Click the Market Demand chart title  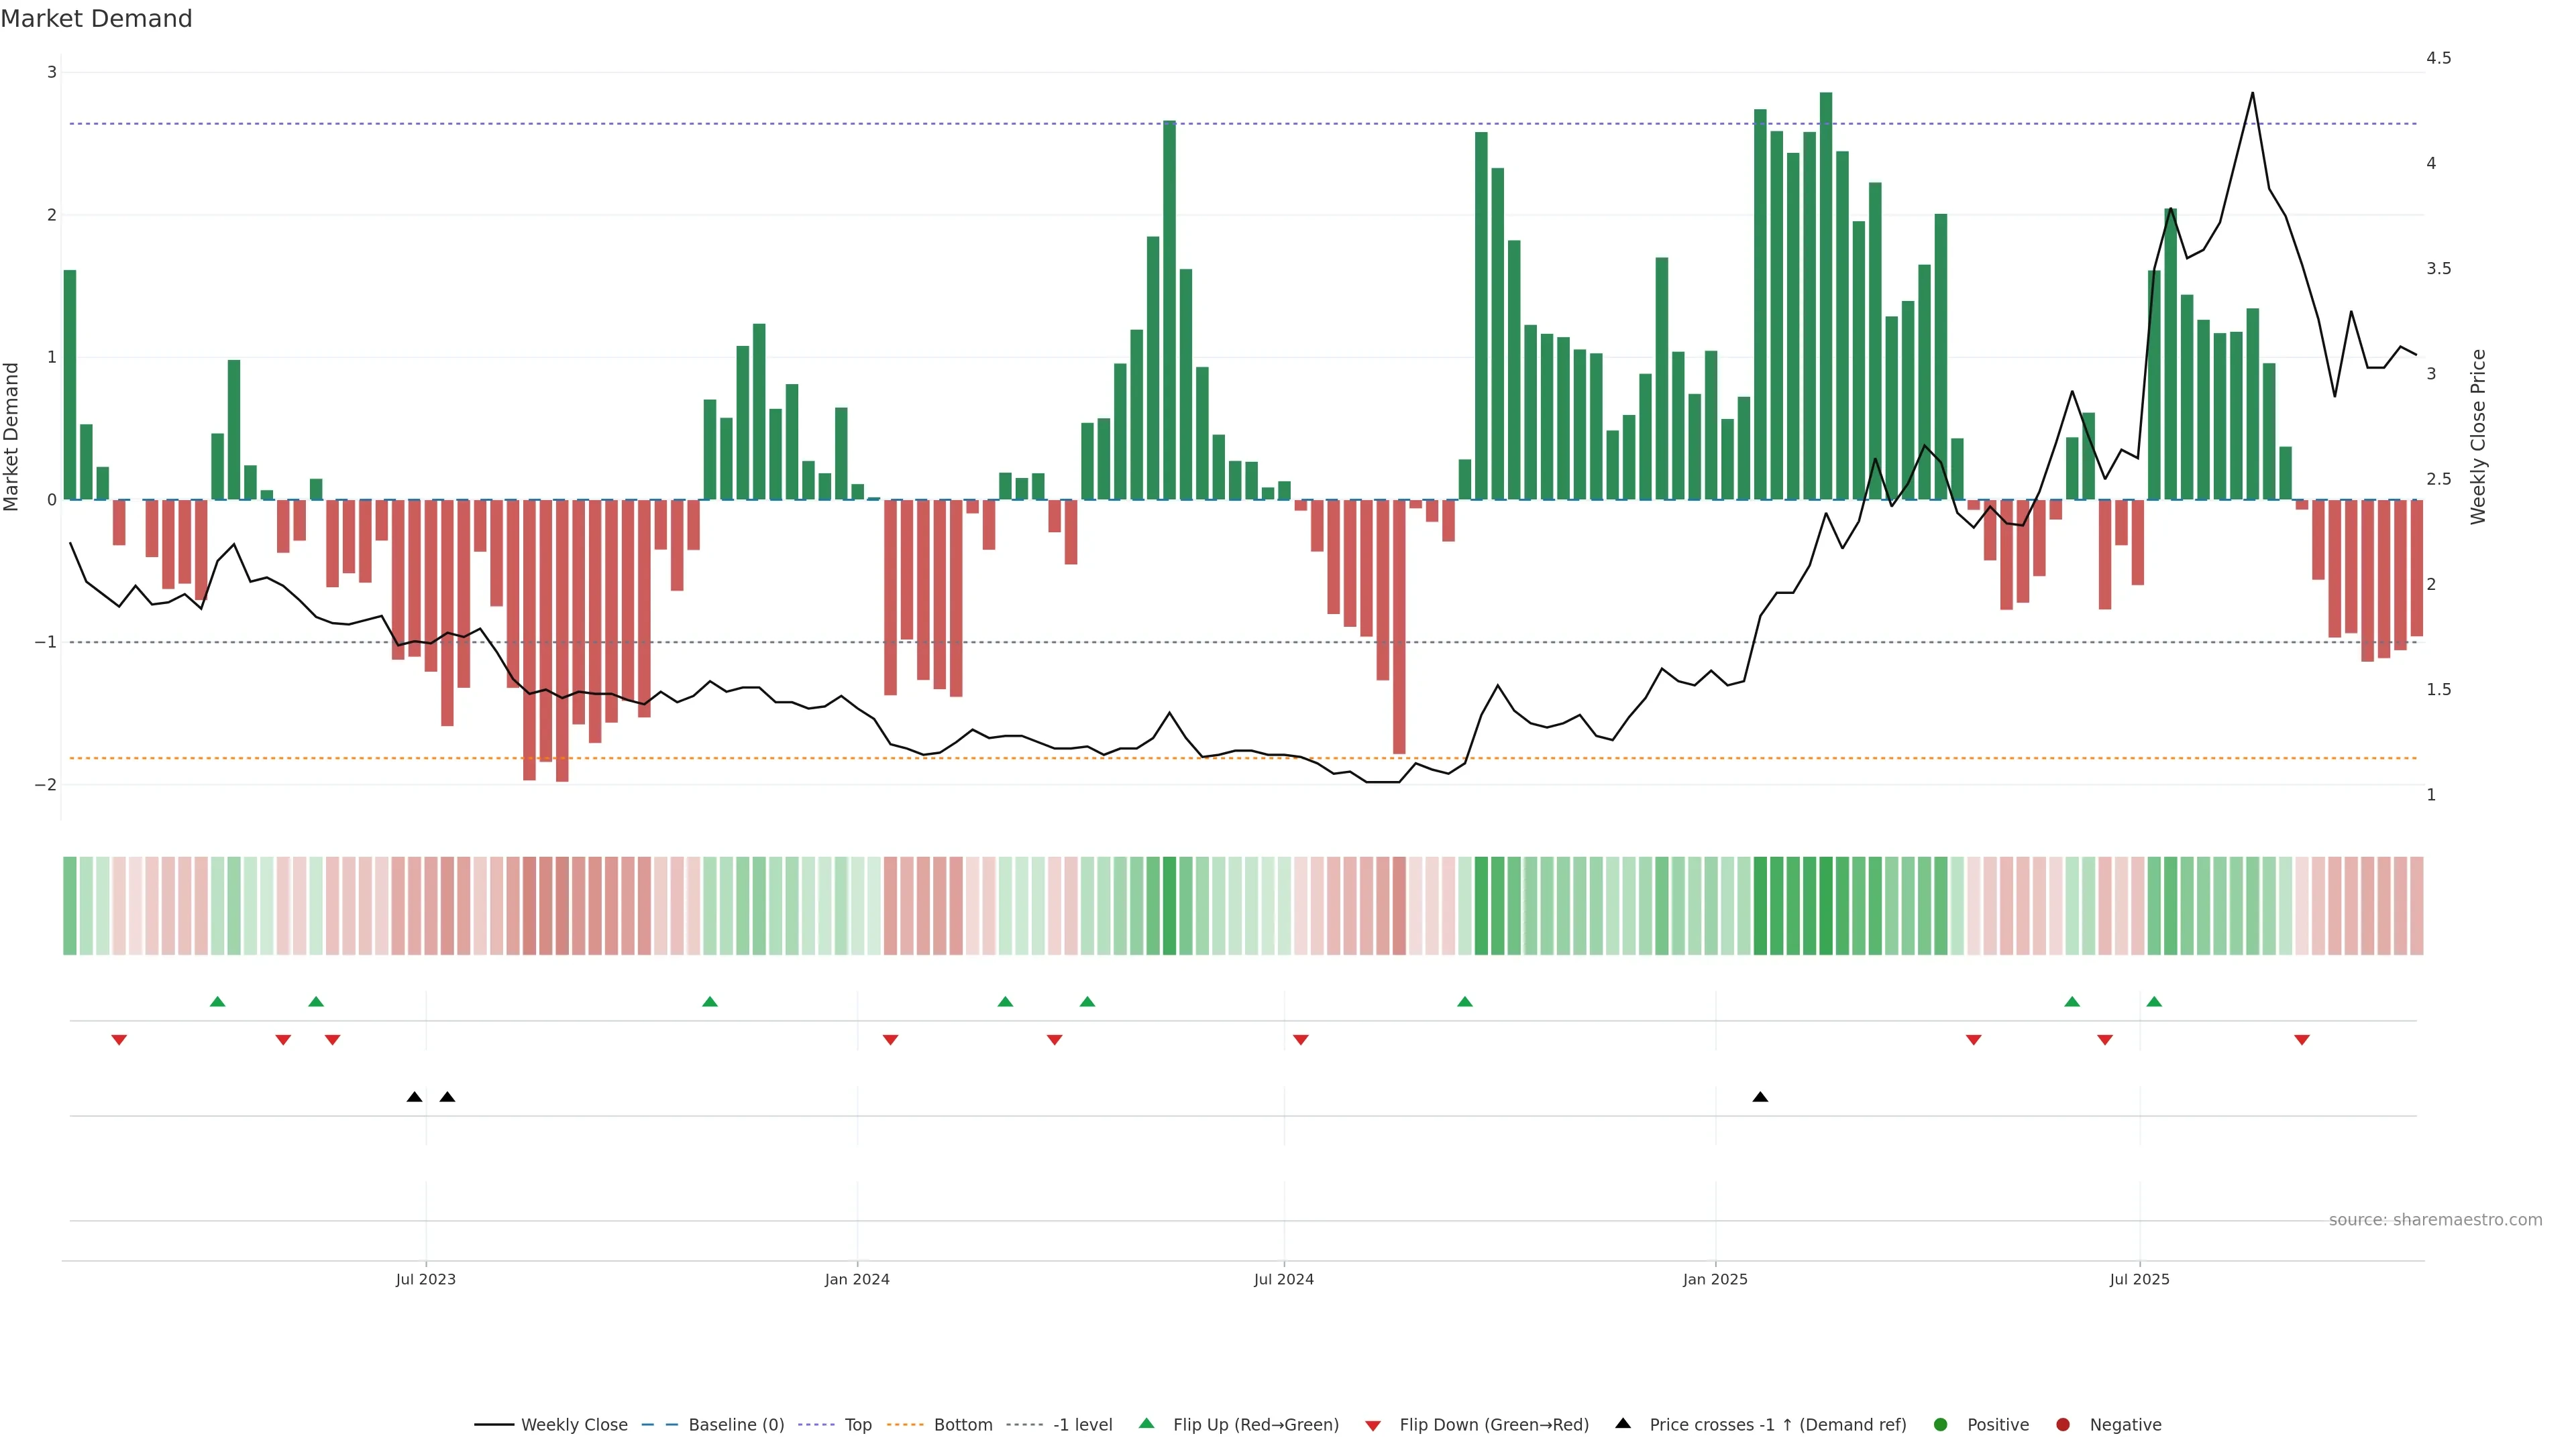coord(96,19)
